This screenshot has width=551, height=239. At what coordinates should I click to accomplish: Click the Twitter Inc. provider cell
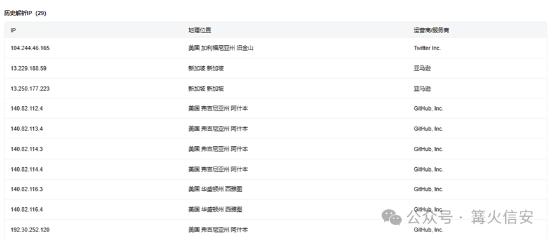(x=427, y=48)
